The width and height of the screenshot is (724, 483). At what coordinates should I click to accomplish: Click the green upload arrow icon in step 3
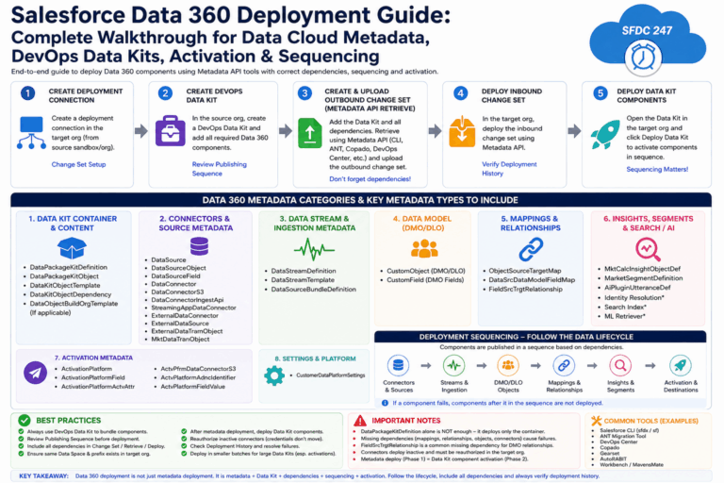[310, 133]
